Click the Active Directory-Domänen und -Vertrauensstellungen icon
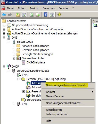 click(9, 33)
